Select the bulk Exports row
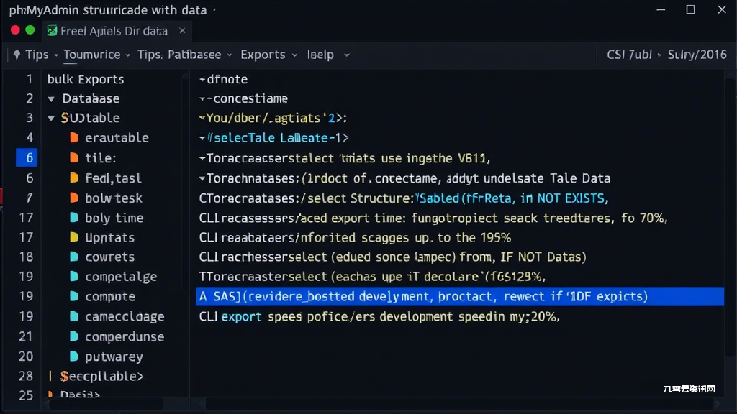The width and height of the screenshot is (737, 414). coord(86,79)
